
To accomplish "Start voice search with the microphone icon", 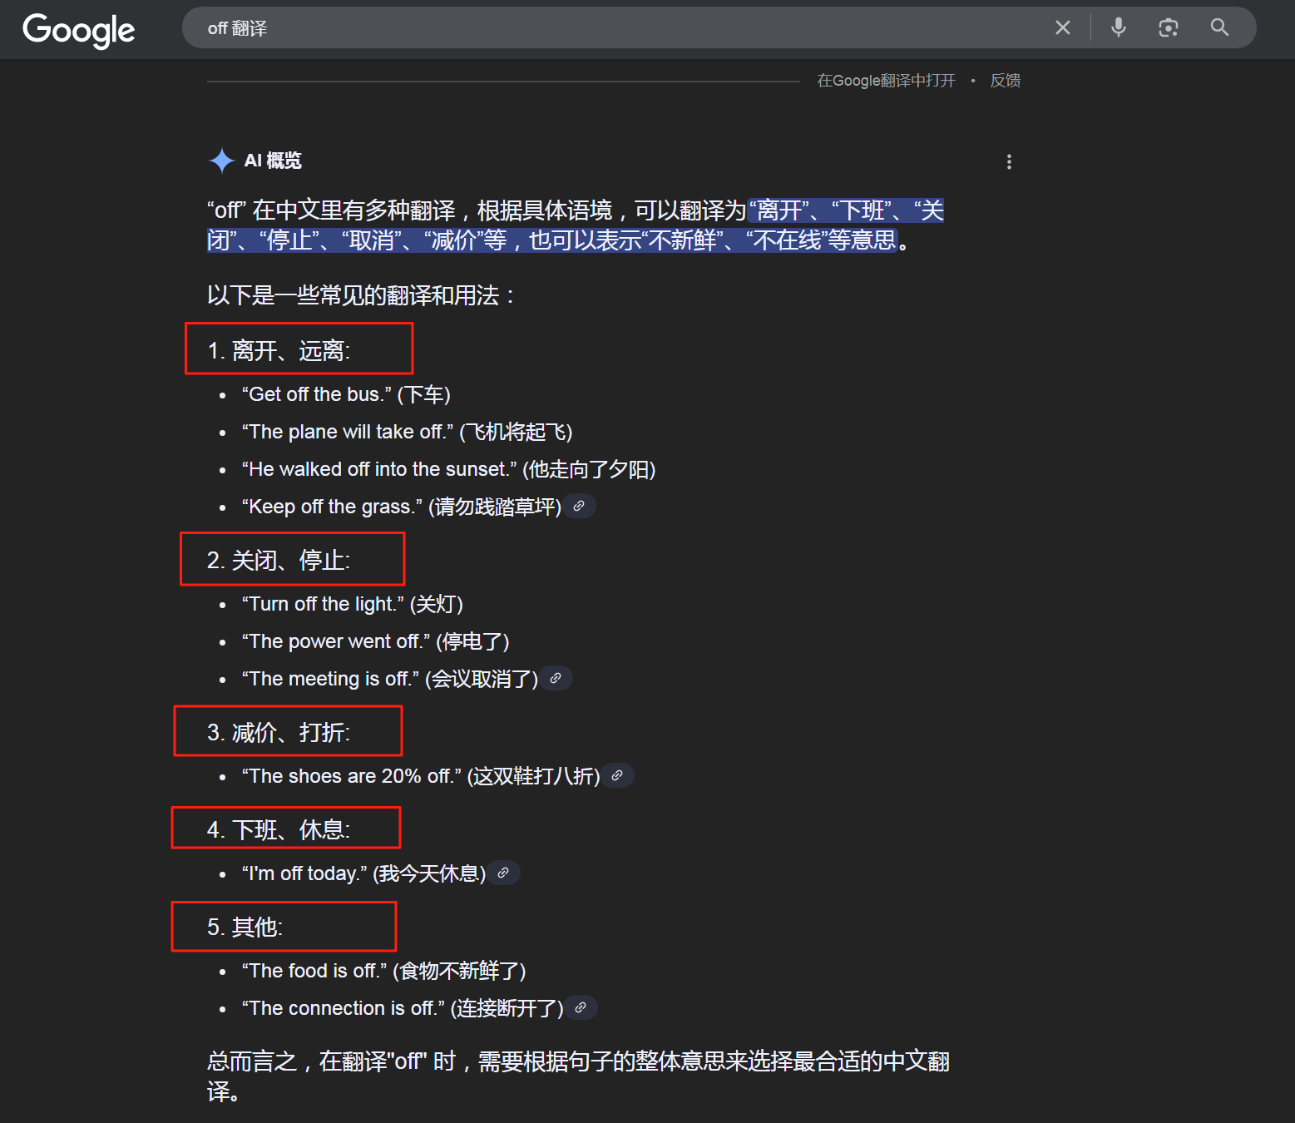I will (x=1118, y=27).
